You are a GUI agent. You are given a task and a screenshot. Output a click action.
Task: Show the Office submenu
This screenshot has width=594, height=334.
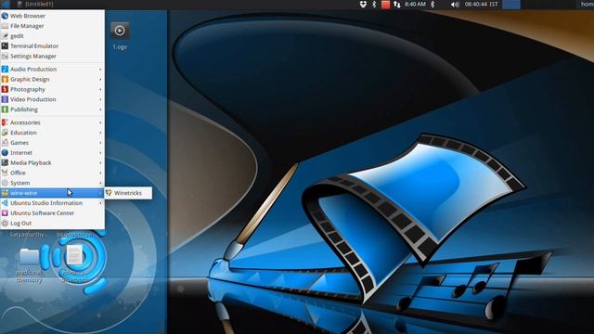click(52, 173)
